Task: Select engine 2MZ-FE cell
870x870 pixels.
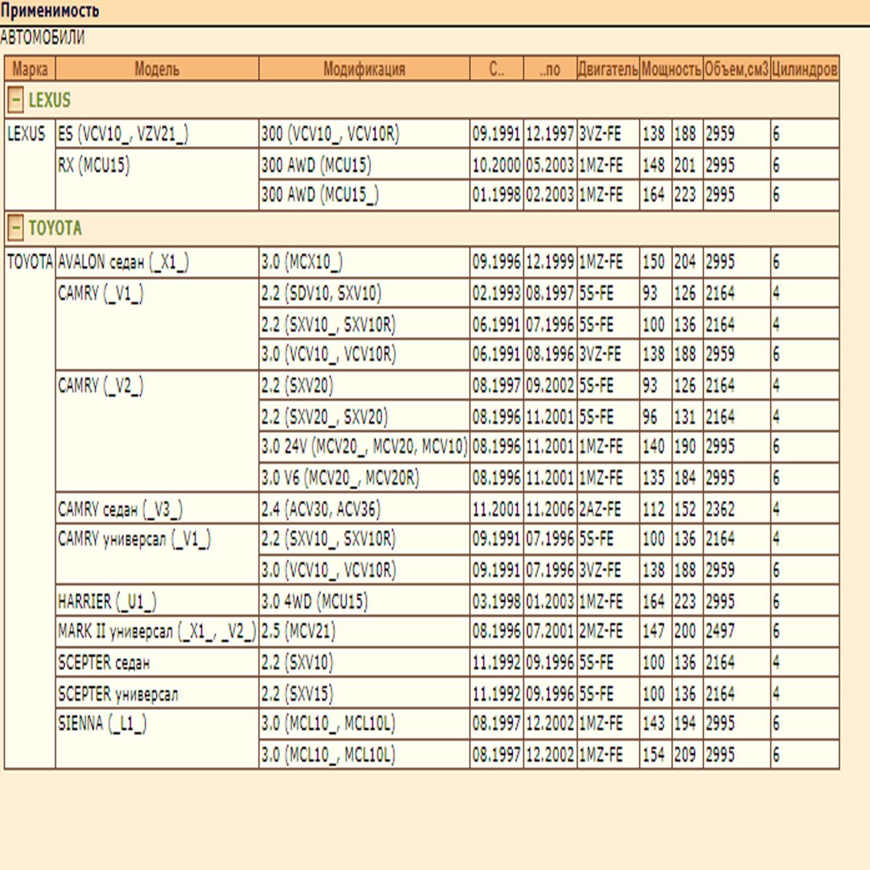Action: click(x=608, y=632)
